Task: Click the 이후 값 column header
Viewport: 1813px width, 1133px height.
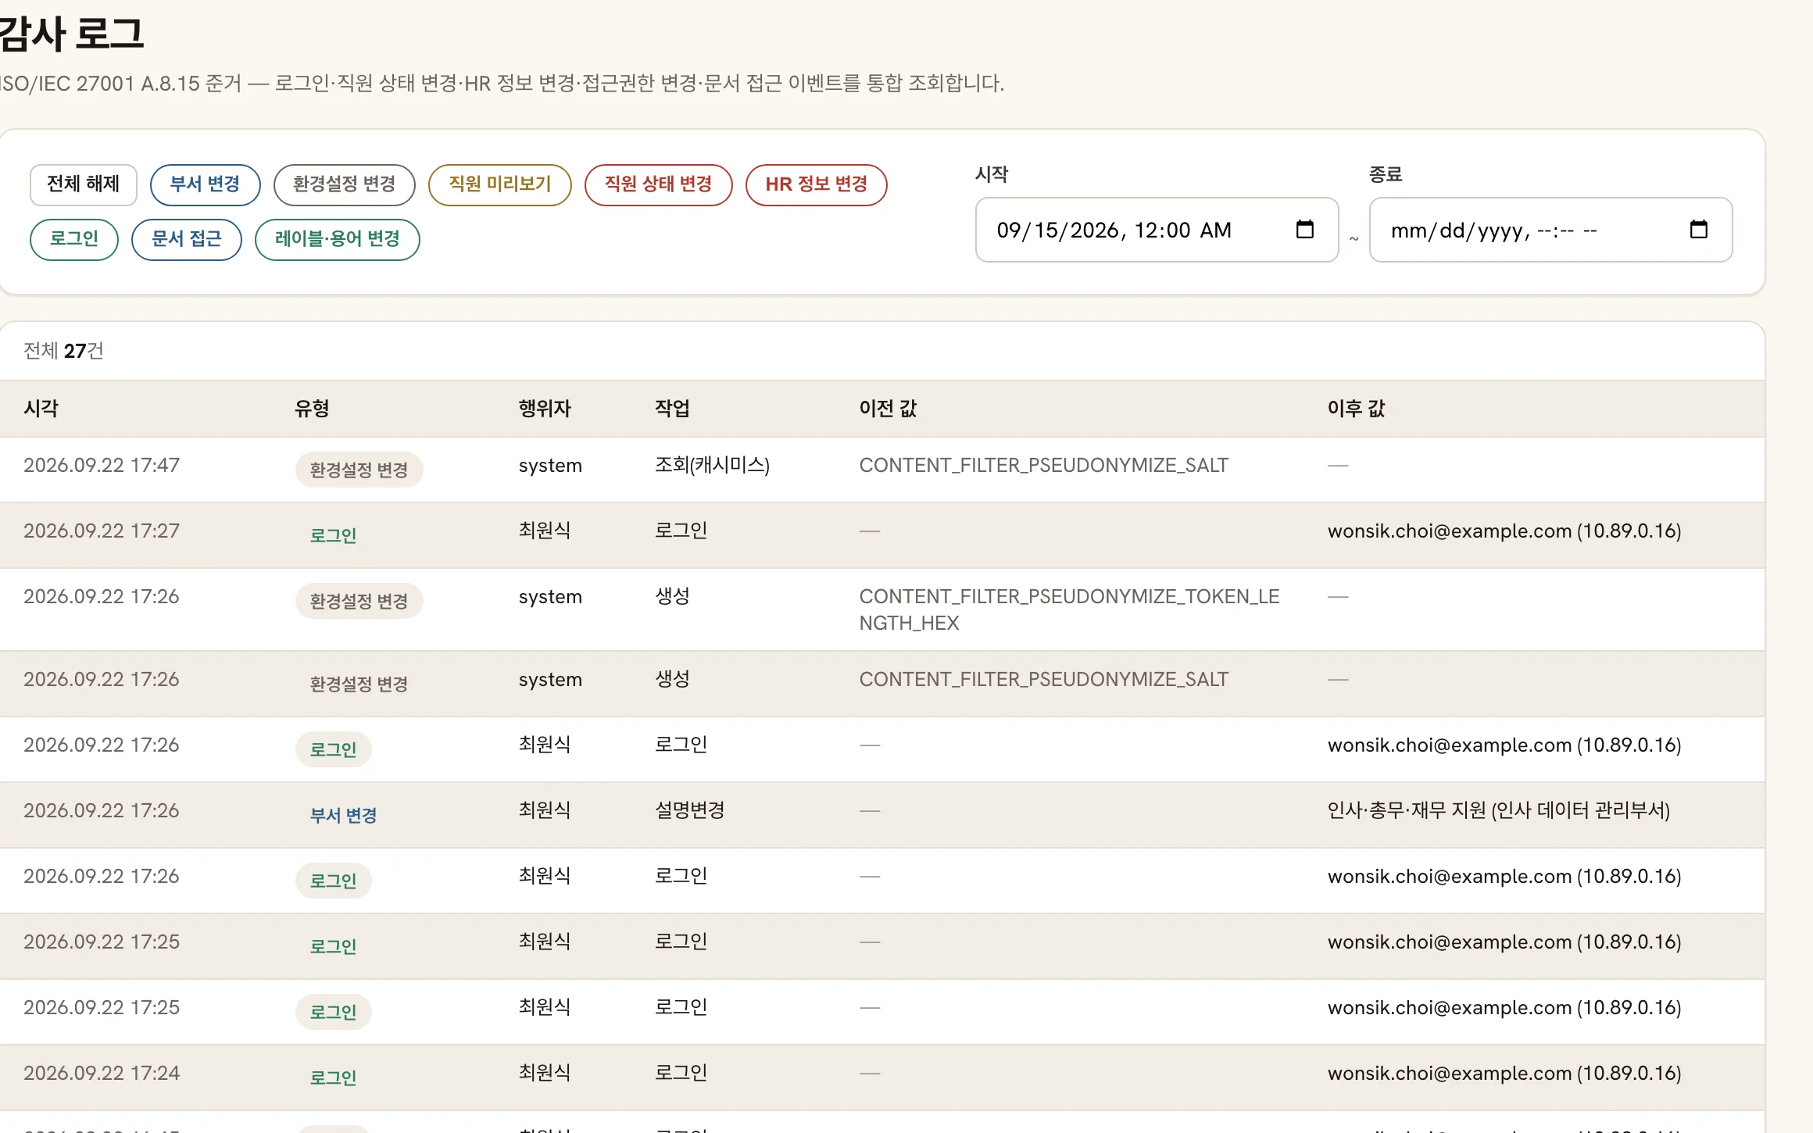Action: (x=1356, y=408)
